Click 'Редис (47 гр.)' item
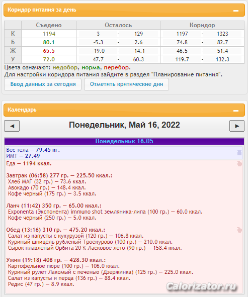 [41, 284]
